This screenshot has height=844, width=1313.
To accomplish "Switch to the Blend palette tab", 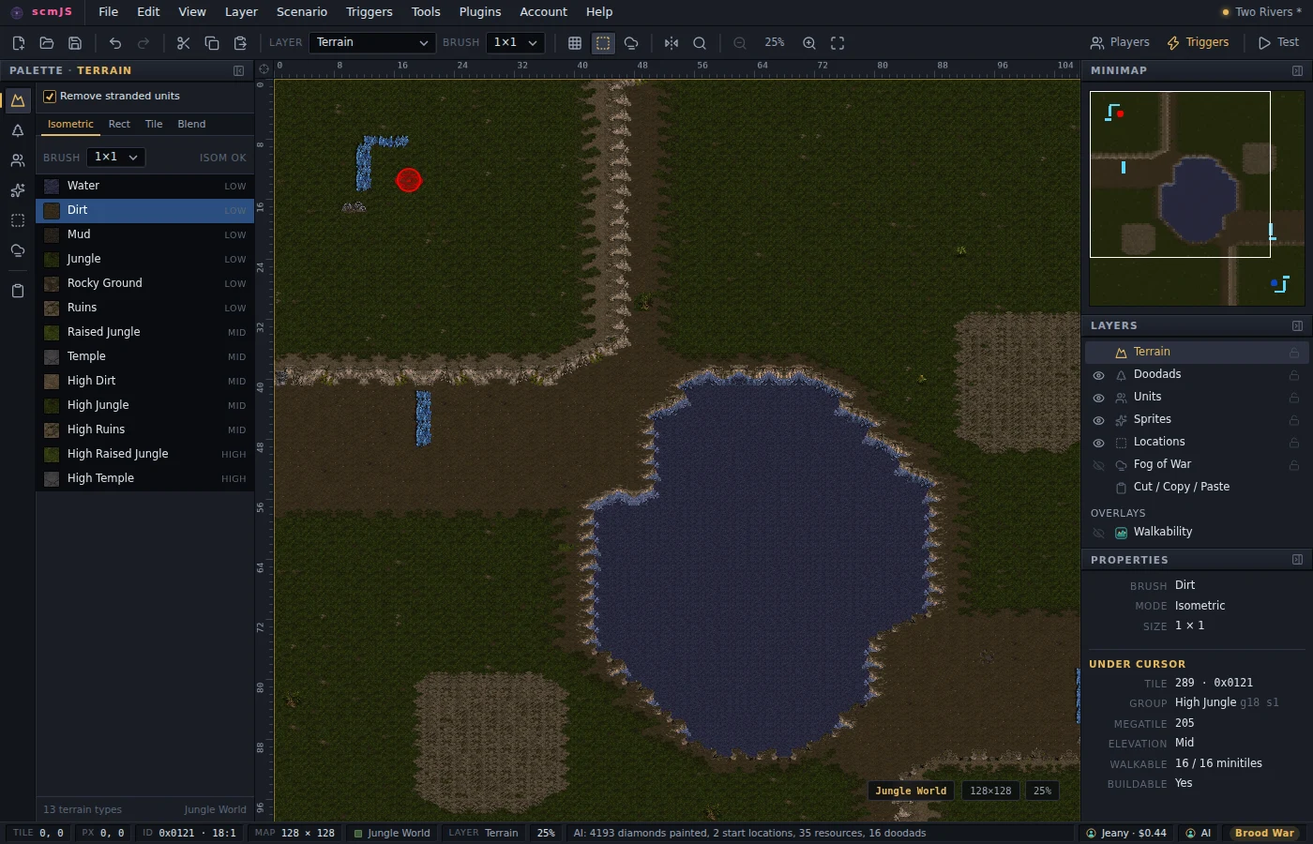I will pos(191,124).
